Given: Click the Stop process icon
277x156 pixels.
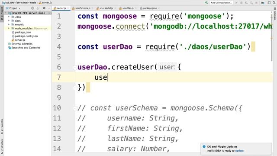Looking at the screenshot, I should click(256, 3).
